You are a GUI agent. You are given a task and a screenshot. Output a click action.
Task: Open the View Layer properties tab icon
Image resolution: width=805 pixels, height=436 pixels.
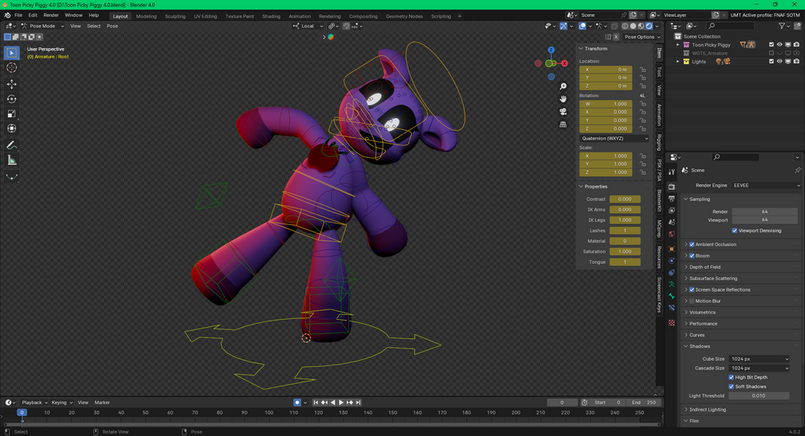click(x=671, y=211)
